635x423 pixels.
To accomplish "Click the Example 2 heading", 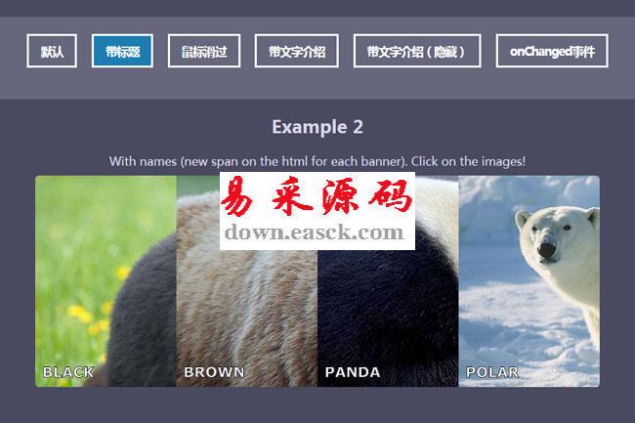I will point(317,127).
